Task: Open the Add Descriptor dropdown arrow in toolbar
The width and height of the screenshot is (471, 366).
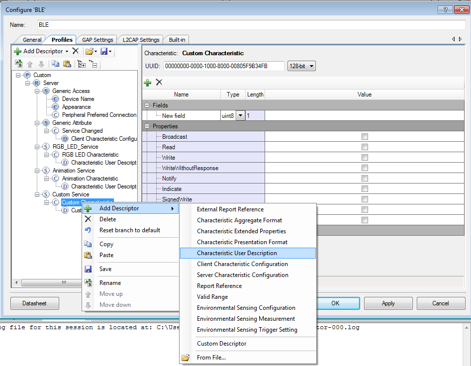Action: (x=67, y=52)
